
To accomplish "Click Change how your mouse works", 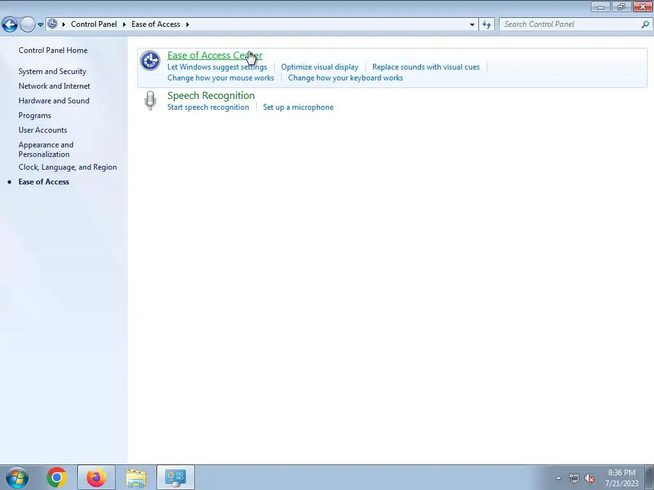I will tap(220, 77).
